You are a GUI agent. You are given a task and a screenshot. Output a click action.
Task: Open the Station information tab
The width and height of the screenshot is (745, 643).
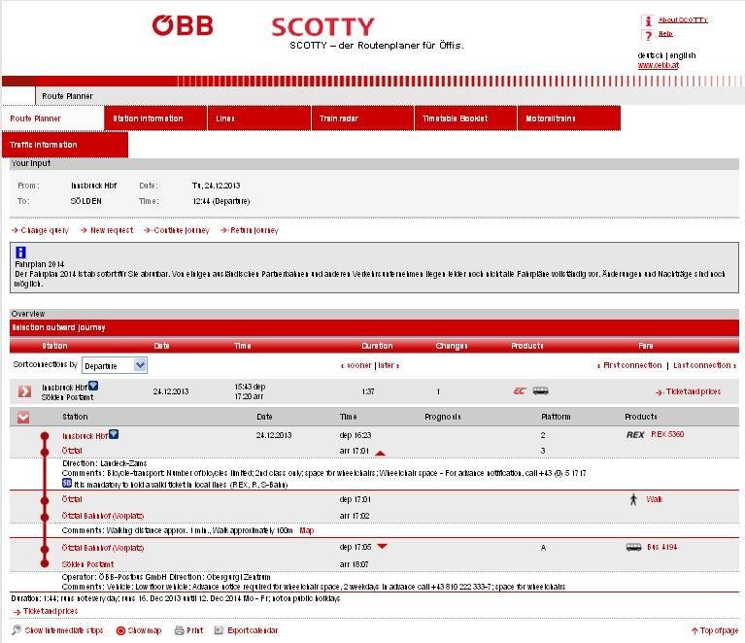pos(155,118)
